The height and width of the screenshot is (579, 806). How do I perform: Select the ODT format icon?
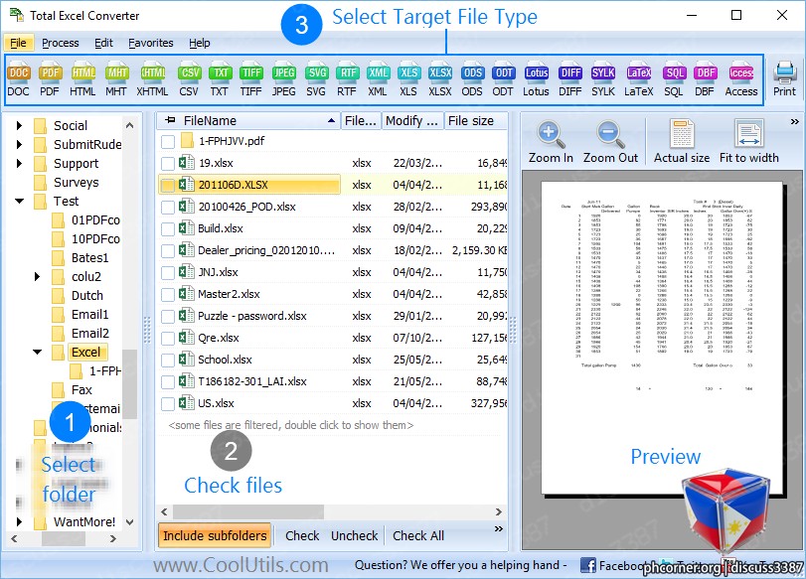click(x=503, y=80)
